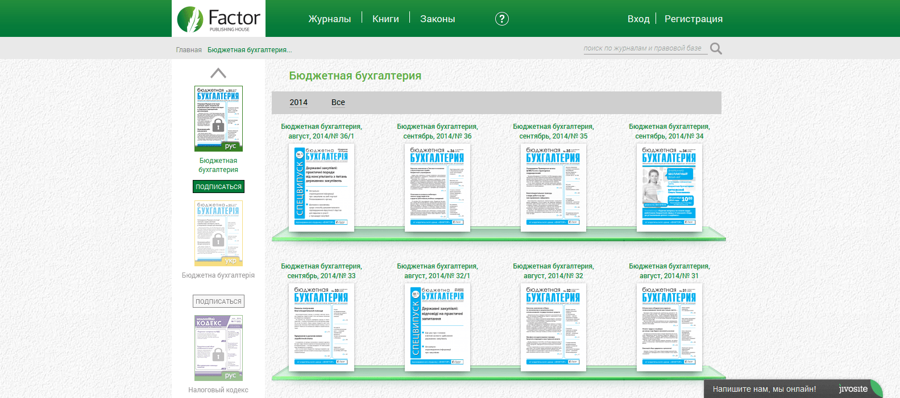Focus the search by journals input field
900x398 pixels.
tap(645, 48)
